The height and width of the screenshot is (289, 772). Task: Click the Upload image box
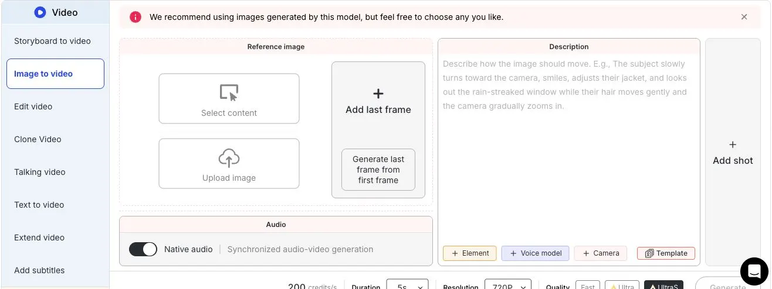coord(229,163)
